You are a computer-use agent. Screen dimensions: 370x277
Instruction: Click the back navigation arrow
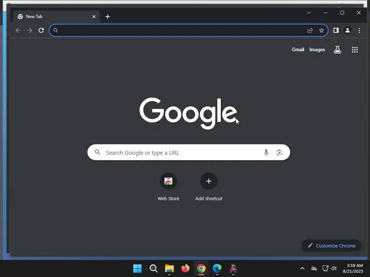click(18, 30)
